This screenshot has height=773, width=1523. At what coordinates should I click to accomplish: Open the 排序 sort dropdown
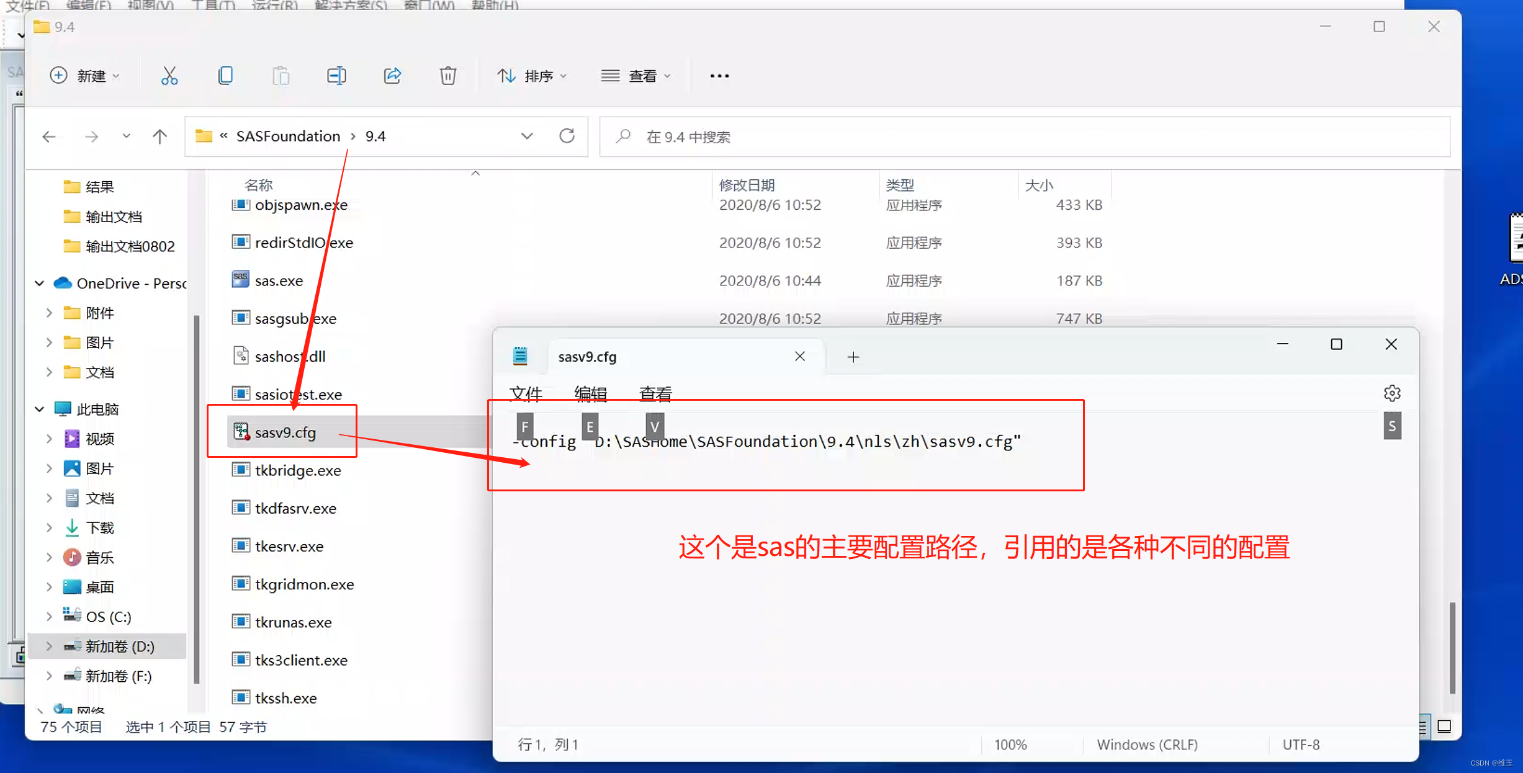(x=532, y=76)
